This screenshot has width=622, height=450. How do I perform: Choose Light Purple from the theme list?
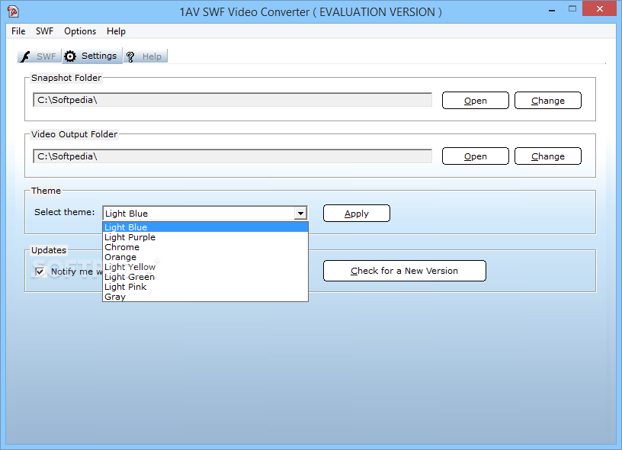click(205, 237)
